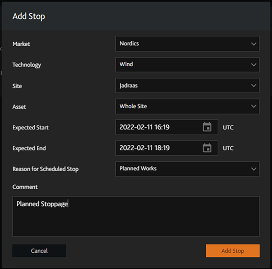Image resolution: width=272 pixels, height=269 pixels.
Task: Expand the Market dropdown showing Nordics
Action: point(184,44)
